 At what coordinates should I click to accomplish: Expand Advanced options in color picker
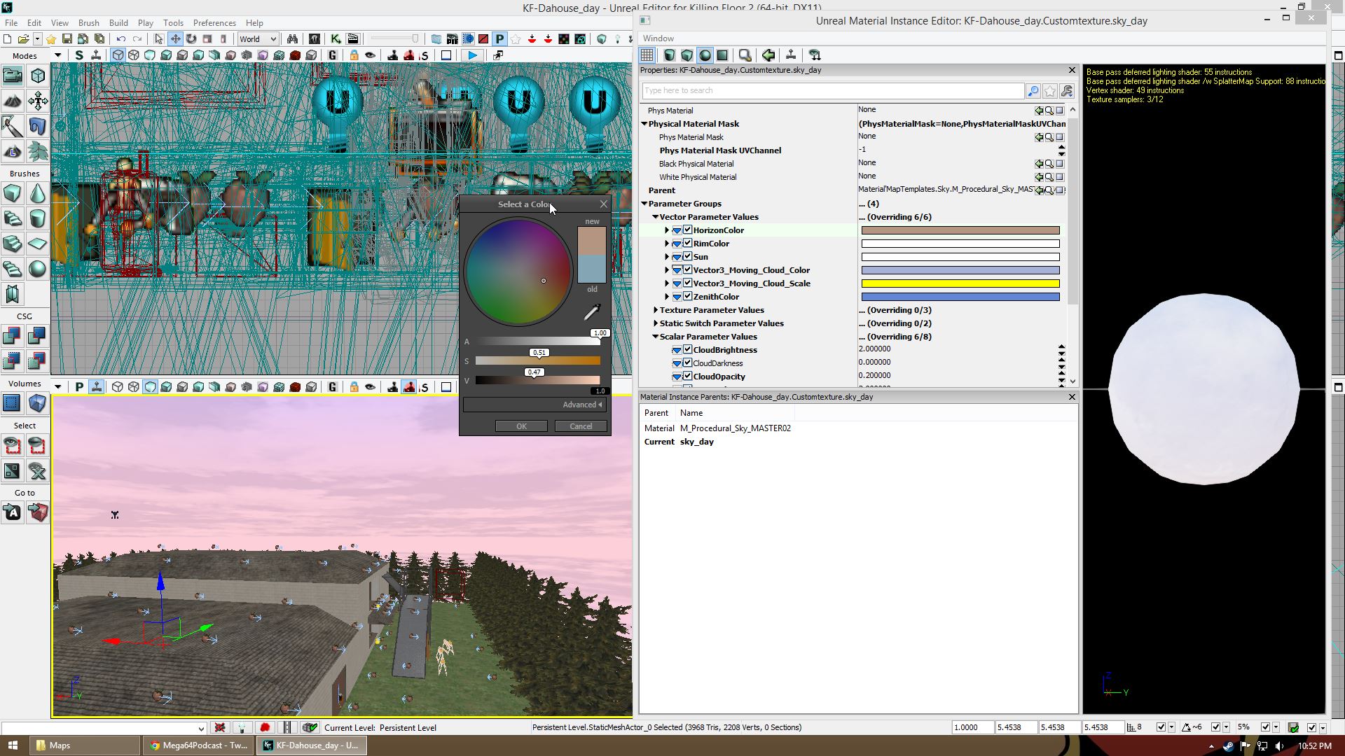click(582, 405)
